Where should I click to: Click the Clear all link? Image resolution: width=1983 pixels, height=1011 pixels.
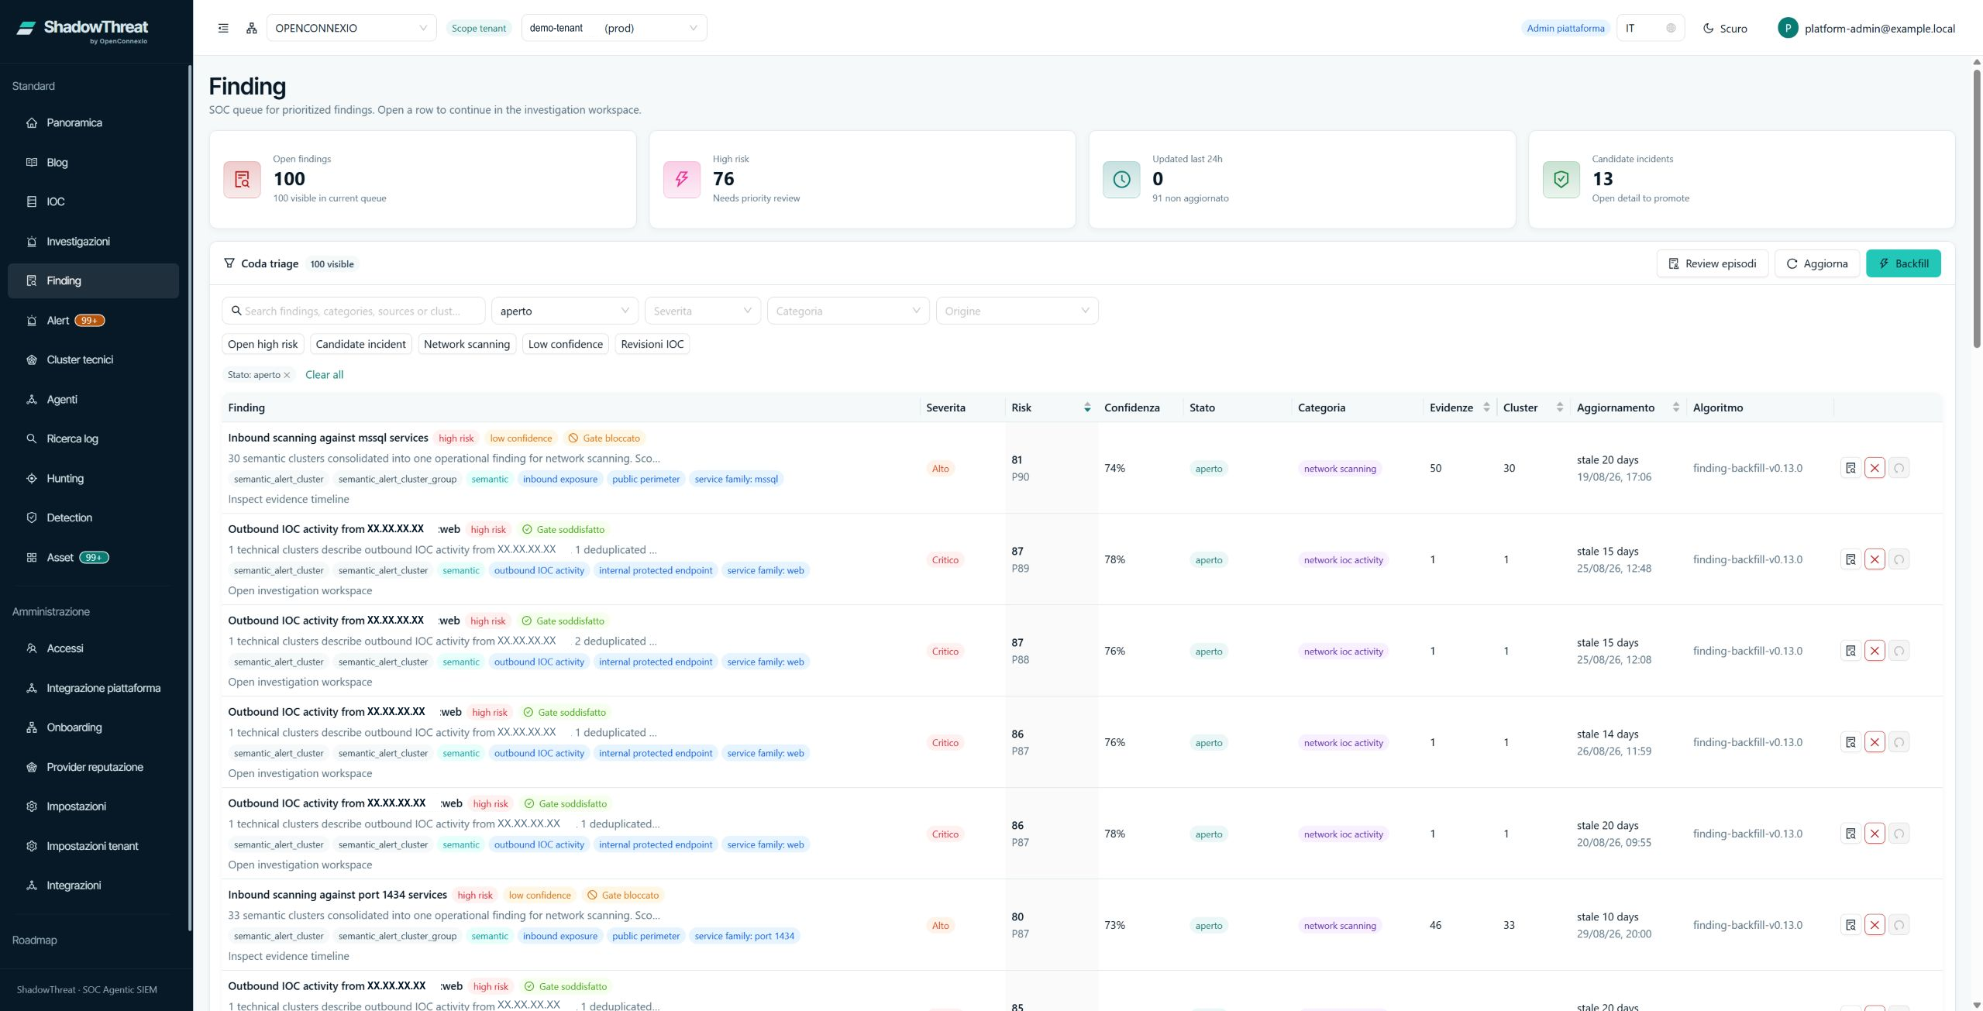pos(324,375)
